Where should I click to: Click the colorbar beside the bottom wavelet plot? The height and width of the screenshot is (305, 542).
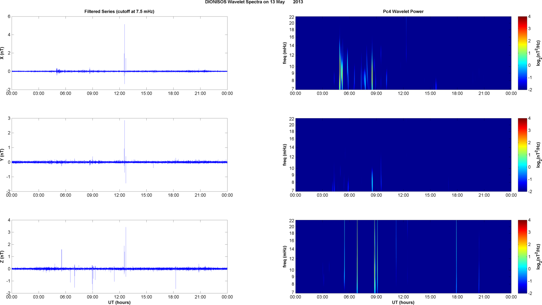coord(522,257)
